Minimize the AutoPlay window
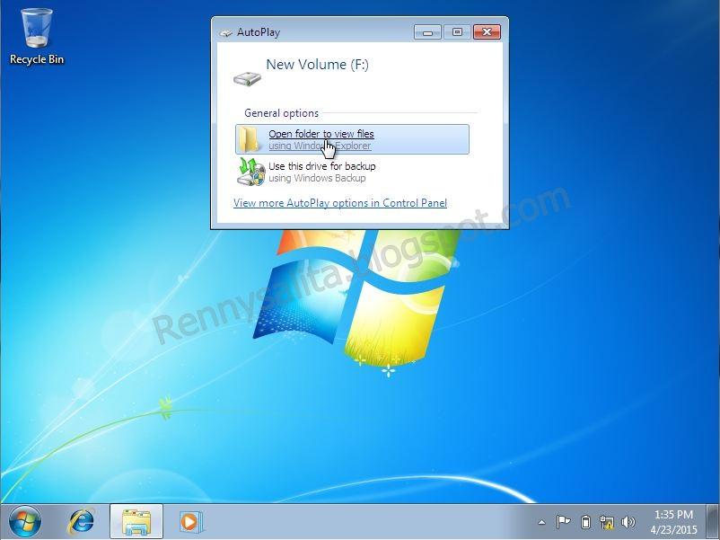This screenshot has width=720, height=540. pos(427,32)
